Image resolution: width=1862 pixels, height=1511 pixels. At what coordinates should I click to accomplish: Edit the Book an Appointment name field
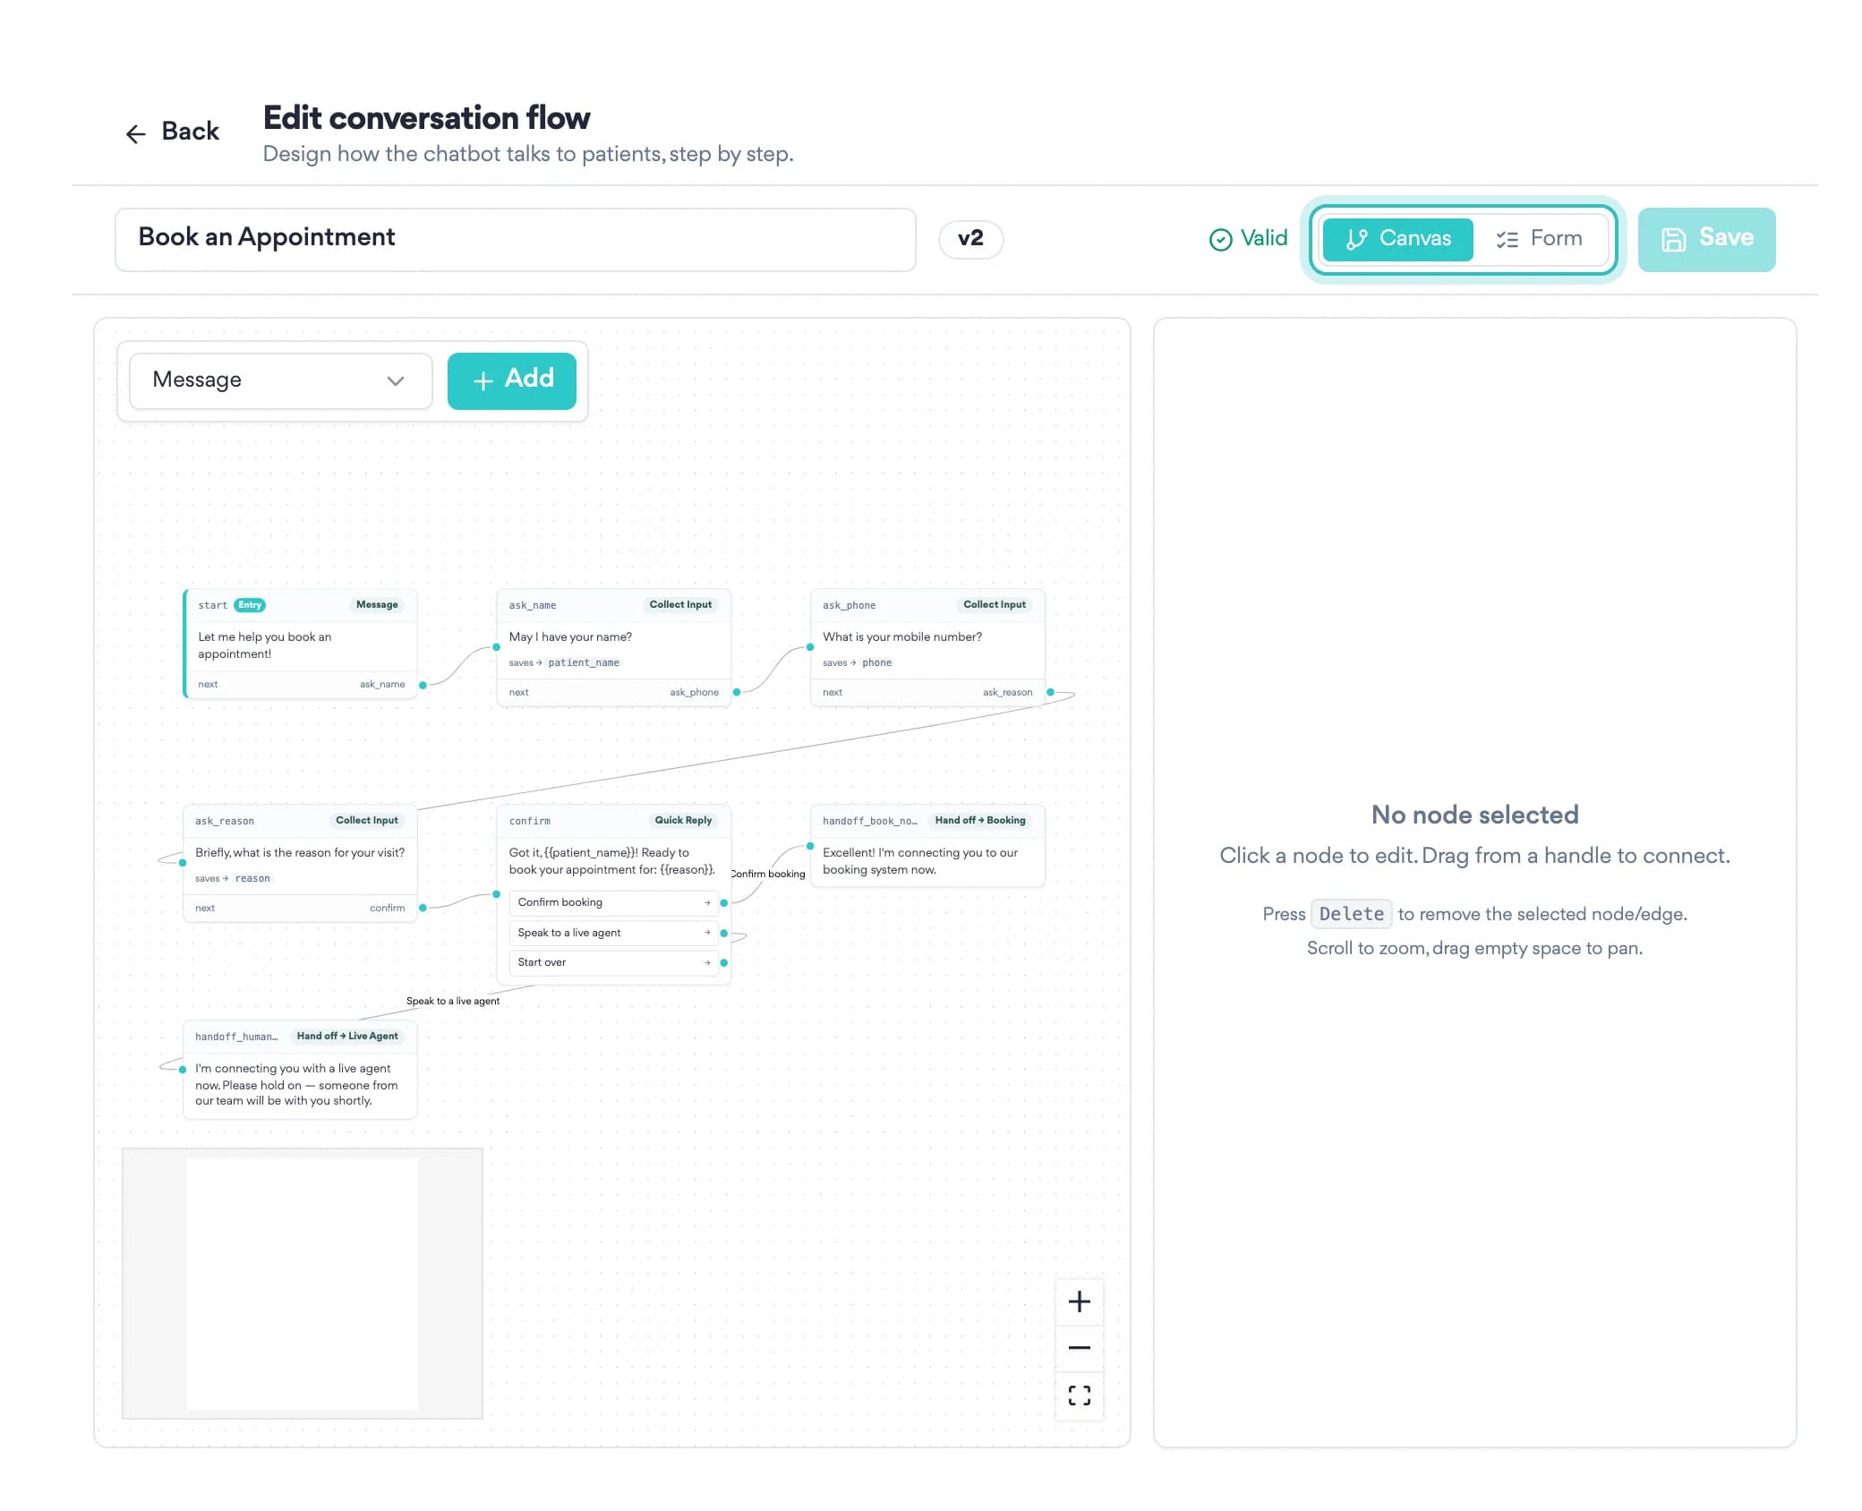(x=515, y=239)
